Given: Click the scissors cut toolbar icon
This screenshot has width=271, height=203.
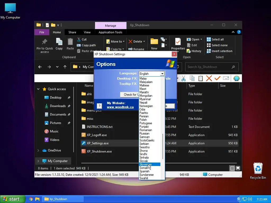Looking at the screenshot, I should coord(184,78).
